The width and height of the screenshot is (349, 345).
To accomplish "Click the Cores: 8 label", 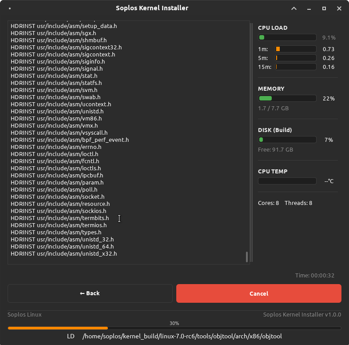I will (x=268, y=203).
